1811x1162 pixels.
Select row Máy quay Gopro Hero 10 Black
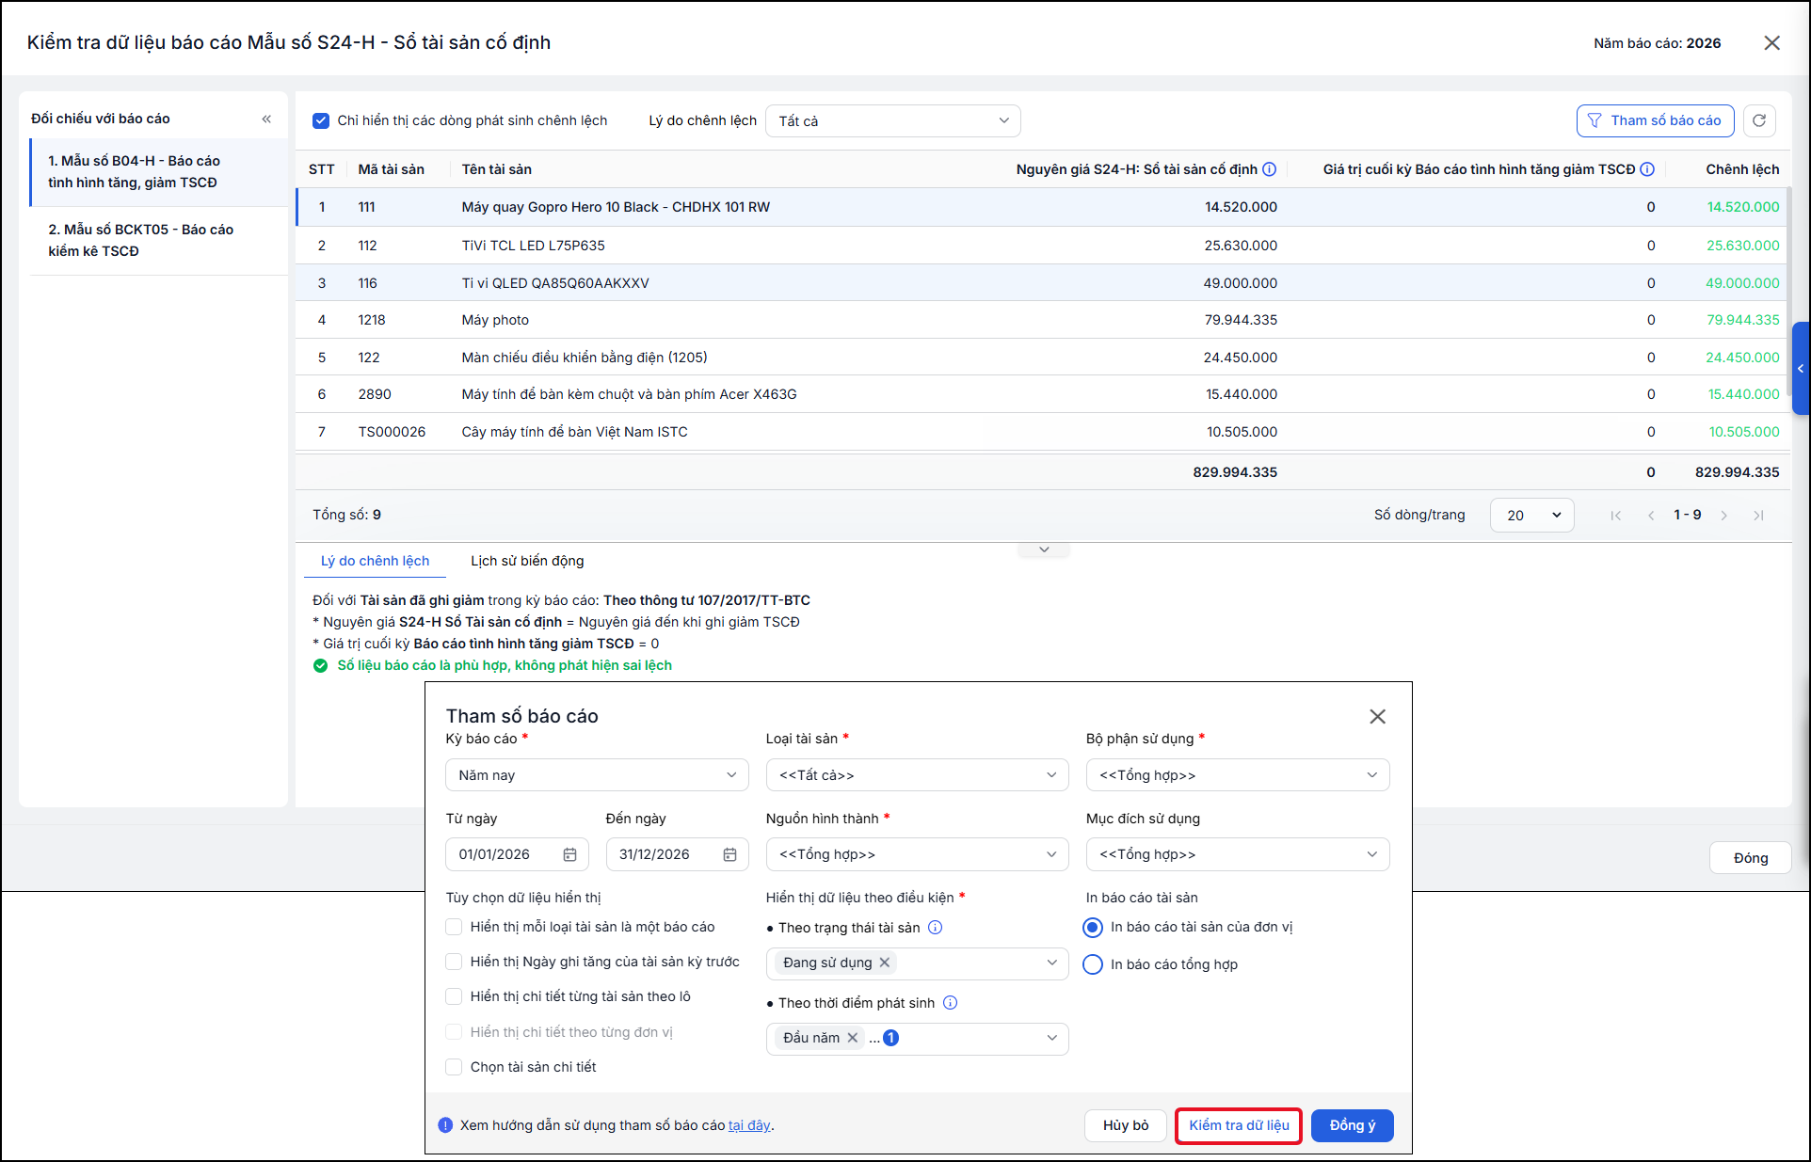pyautogui.click(x=1043, y=207)
